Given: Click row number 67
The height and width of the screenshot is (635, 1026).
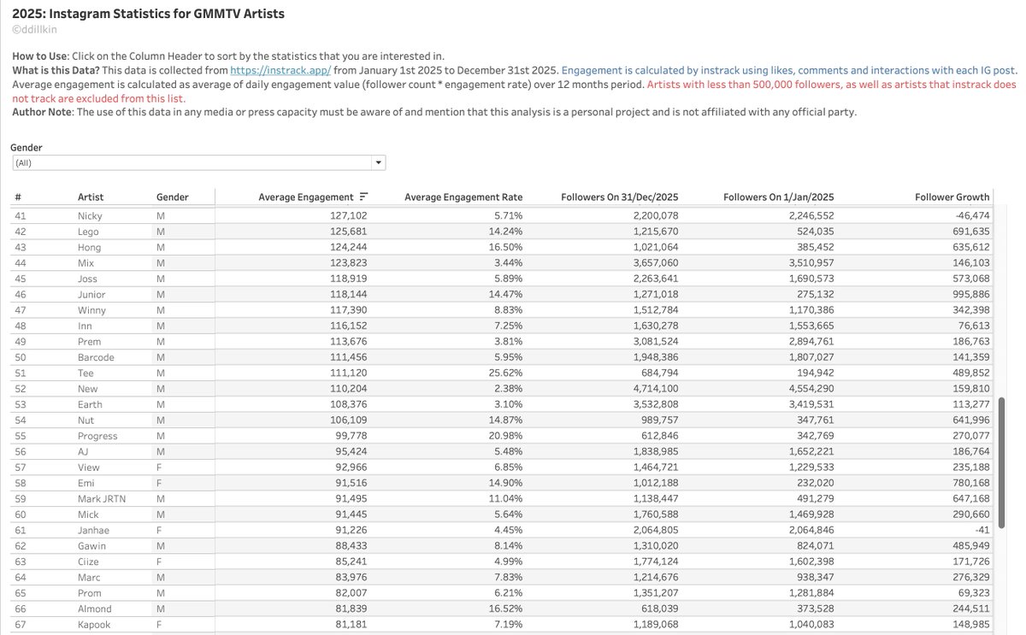Looking at the screenshot, I should [21, 625].
